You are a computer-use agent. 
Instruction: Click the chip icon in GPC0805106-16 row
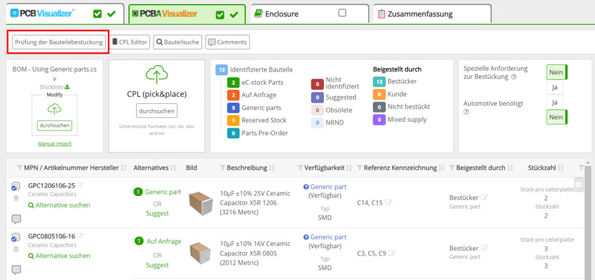(x=16, y=238)
